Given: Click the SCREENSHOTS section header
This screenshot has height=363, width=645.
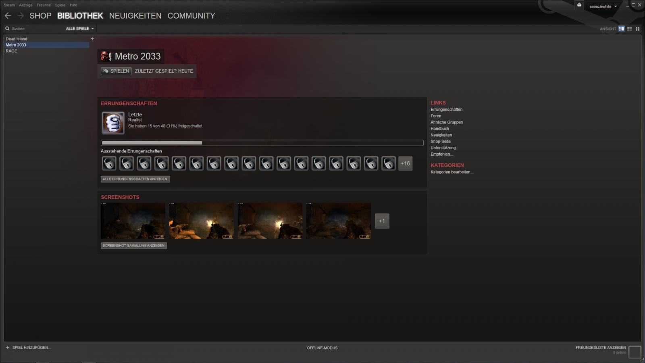Looking at the screenshot, I should point(120,197).
